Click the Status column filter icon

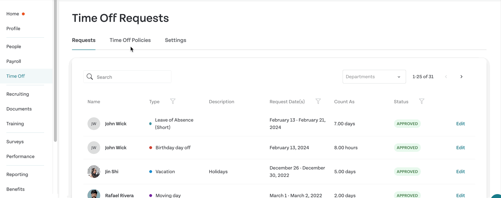(x=422, y=101)
